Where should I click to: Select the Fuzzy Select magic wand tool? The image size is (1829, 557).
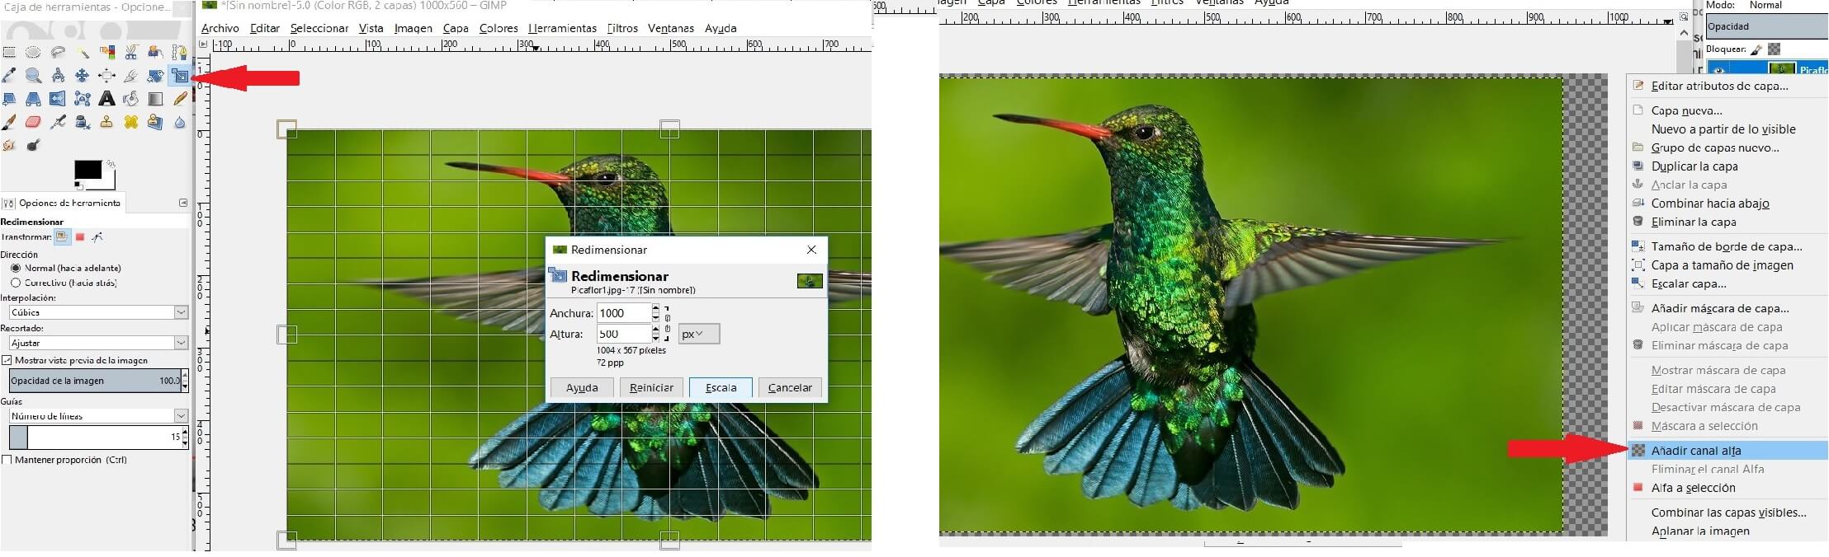[83, 52]
